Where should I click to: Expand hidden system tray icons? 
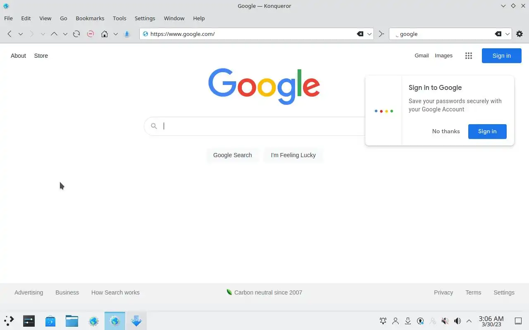coord(469,321)
